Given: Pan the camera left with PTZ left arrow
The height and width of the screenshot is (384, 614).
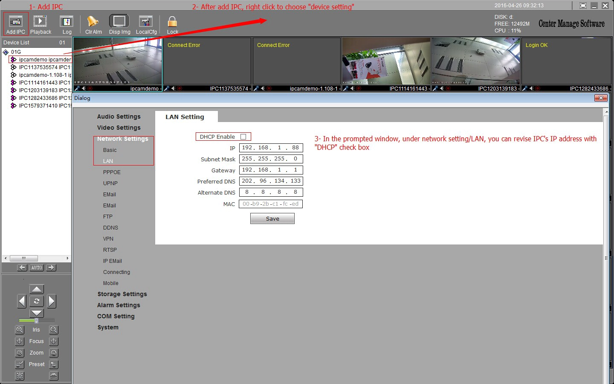Looking at the screenshot, I should click(x=22, y=301).
